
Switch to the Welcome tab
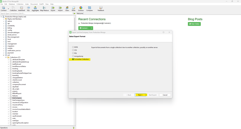click(x=80, y=14)
